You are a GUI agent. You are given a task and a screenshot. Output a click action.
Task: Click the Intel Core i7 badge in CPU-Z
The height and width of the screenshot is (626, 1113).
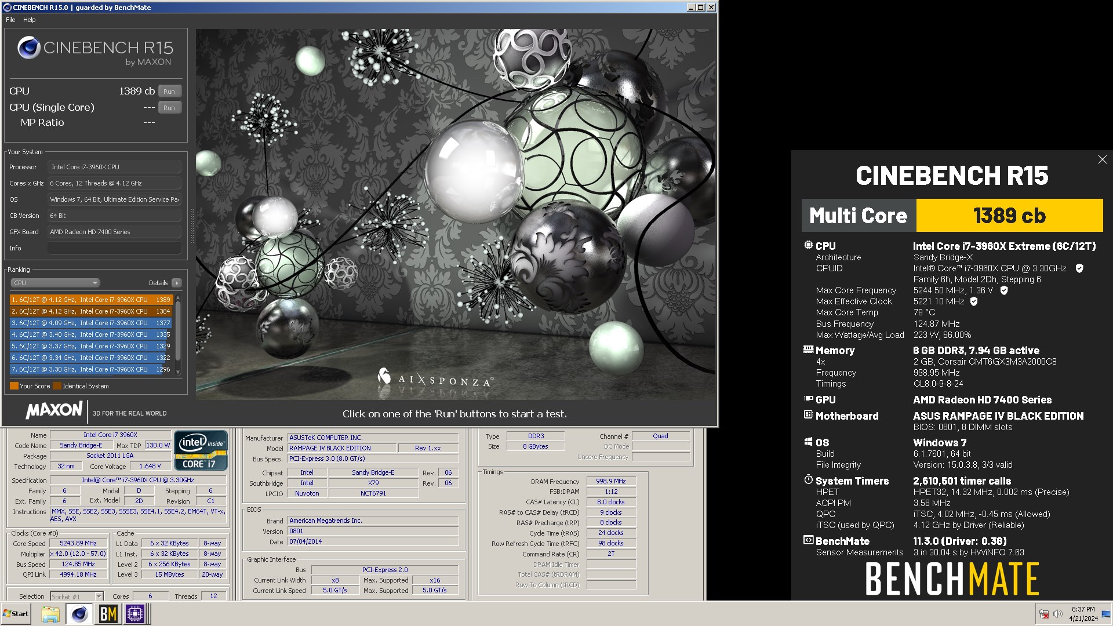click(x=201, y=450)
